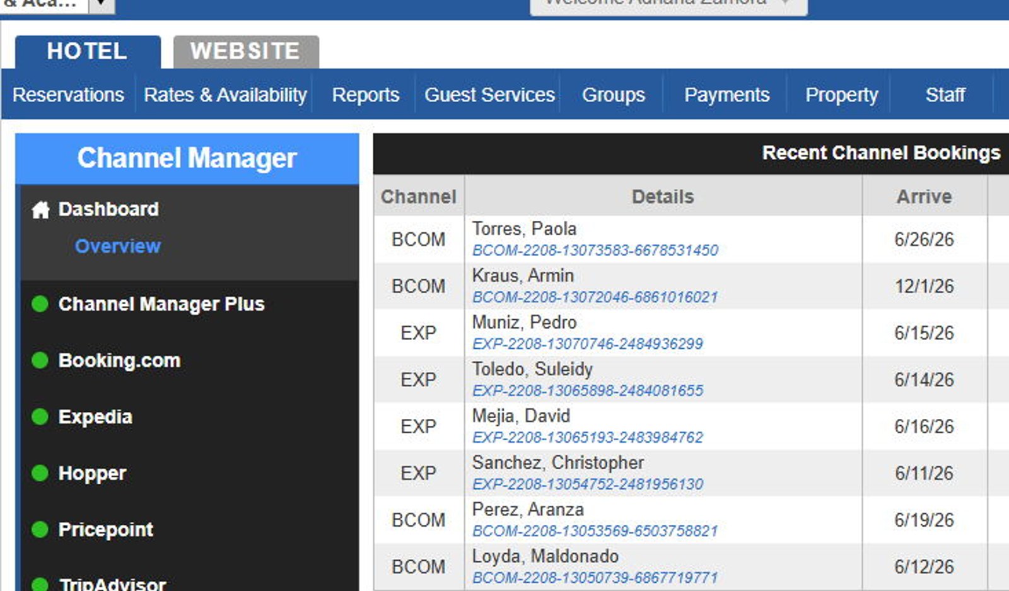
Task: Open the Reservations menu
Action: click(x=68, y=95)
